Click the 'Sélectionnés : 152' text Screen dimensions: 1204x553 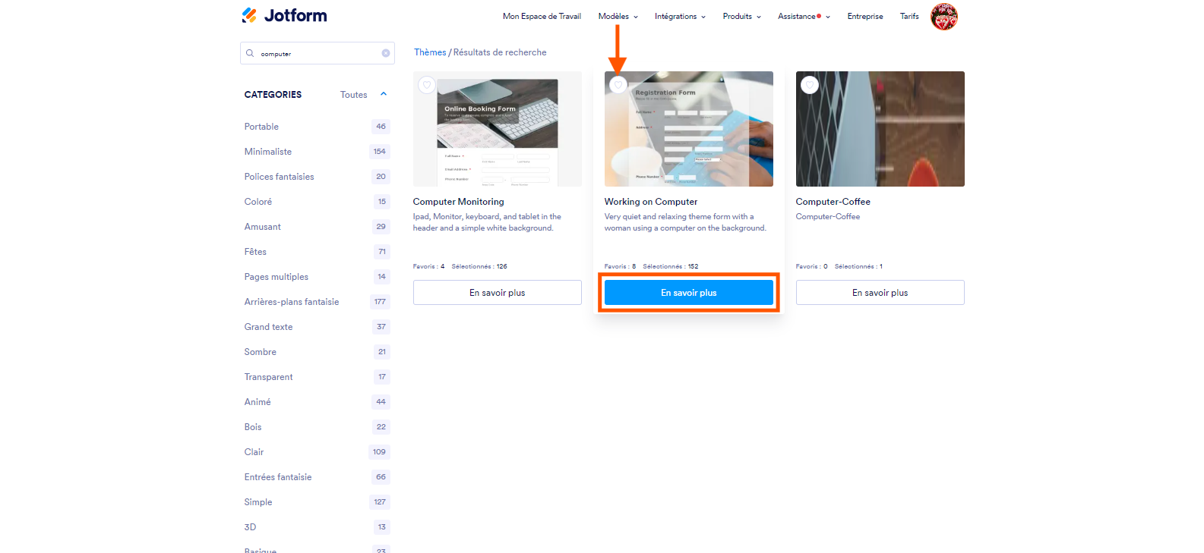(671, 266)
